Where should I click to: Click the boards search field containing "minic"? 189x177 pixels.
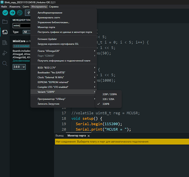[22, 25]
